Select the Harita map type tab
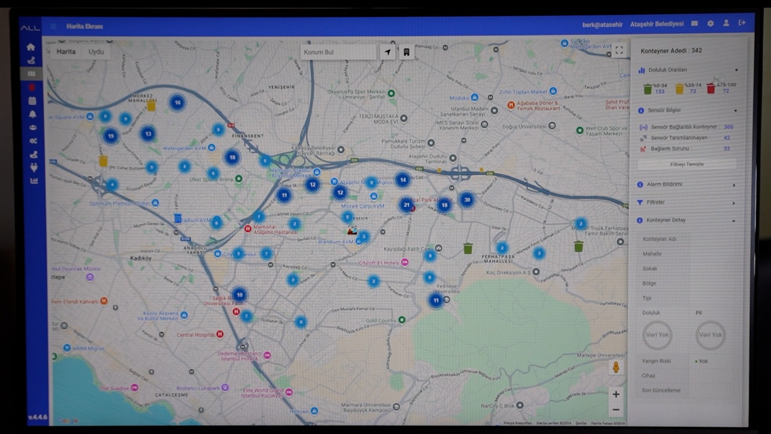Viewport: 771px width, 434px height. (x=66, y=52)
